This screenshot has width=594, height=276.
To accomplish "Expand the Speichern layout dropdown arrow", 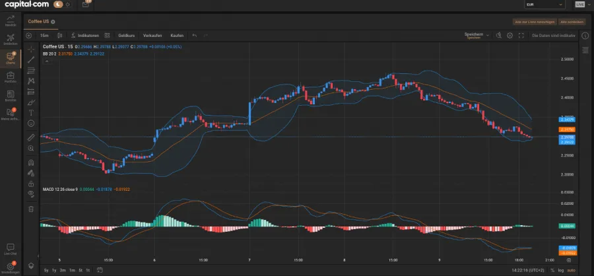I will coord(488,35).
